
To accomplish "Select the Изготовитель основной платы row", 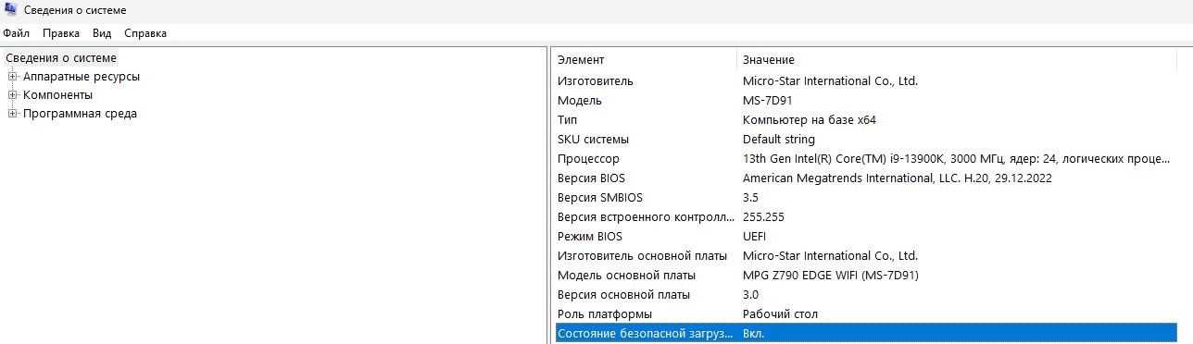I will [x=866, y=255].
